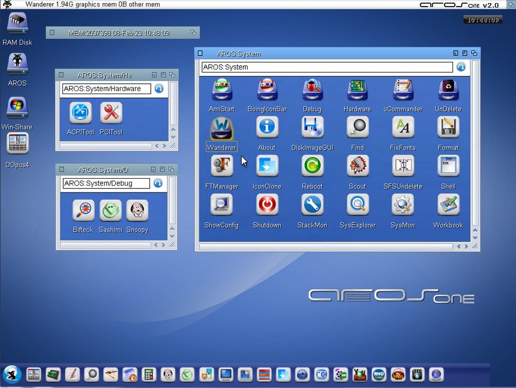
Task: Click the PCITool icon
Action: 111,113
